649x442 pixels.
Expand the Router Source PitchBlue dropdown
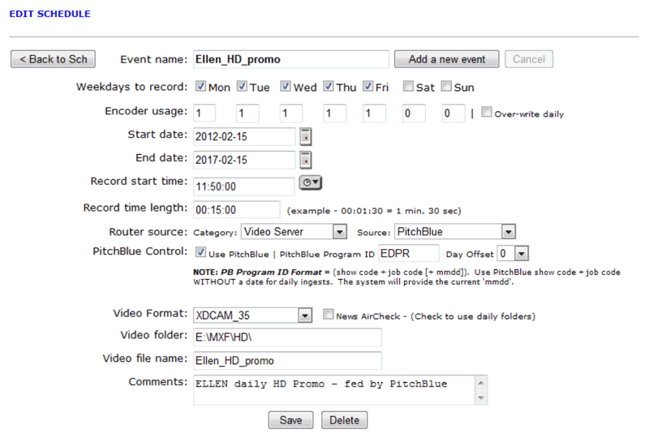509,232
